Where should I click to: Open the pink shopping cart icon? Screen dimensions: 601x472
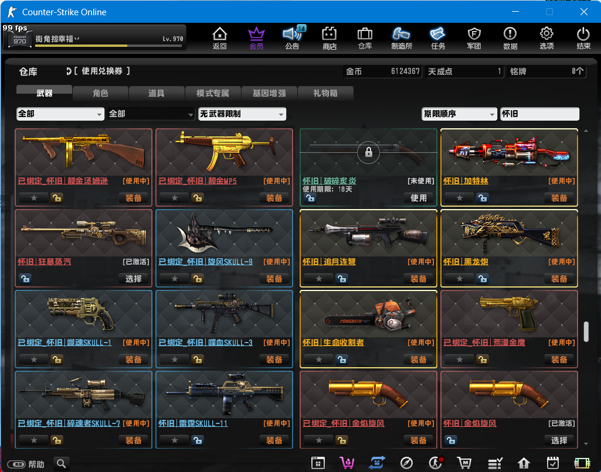coord(347,463)
